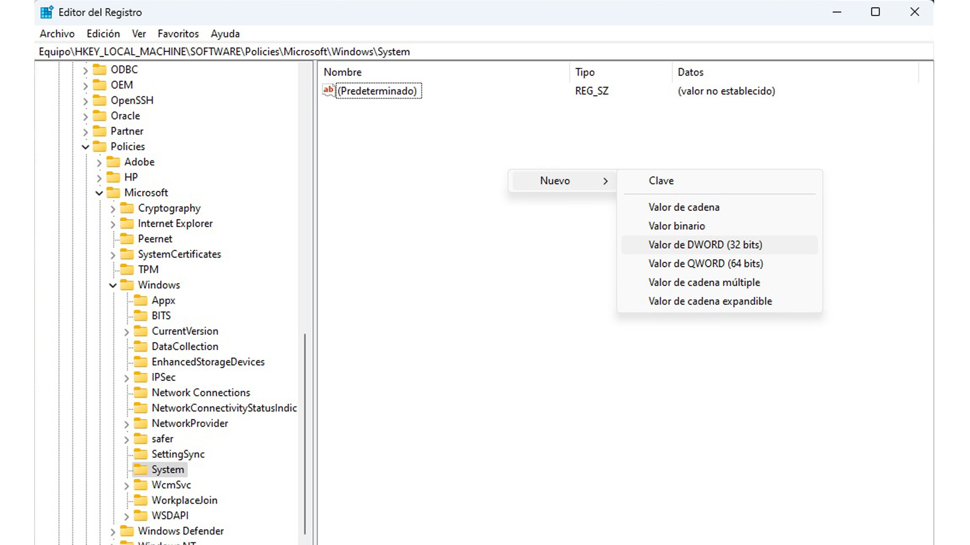Click the WorkplaceJoin folder icon
Viewport: 970px width, 545px height.
point(141,500)
